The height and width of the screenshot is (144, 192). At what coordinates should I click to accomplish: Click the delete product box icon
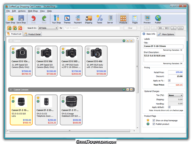20,28
